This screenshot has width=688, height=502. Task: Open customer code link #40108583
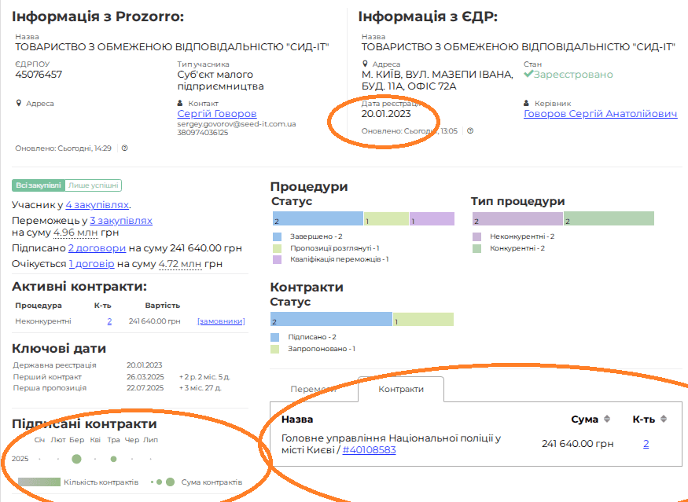coord(369,450)
